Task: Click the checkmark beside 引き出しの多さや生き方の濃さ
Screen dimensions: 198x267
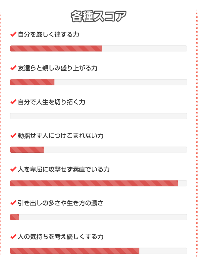Action: click(13, 203)
